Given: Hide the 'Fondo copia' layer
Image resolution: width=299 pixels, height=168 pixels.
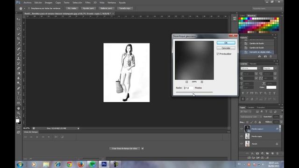Looking at the screenshot, I should 242,136.
